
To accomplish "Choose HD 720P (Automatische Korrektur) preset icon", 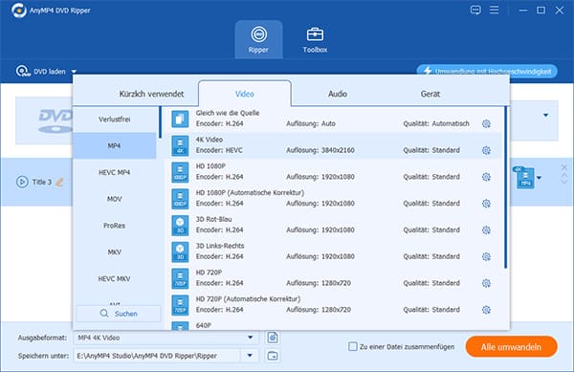I will coord(180,305).
